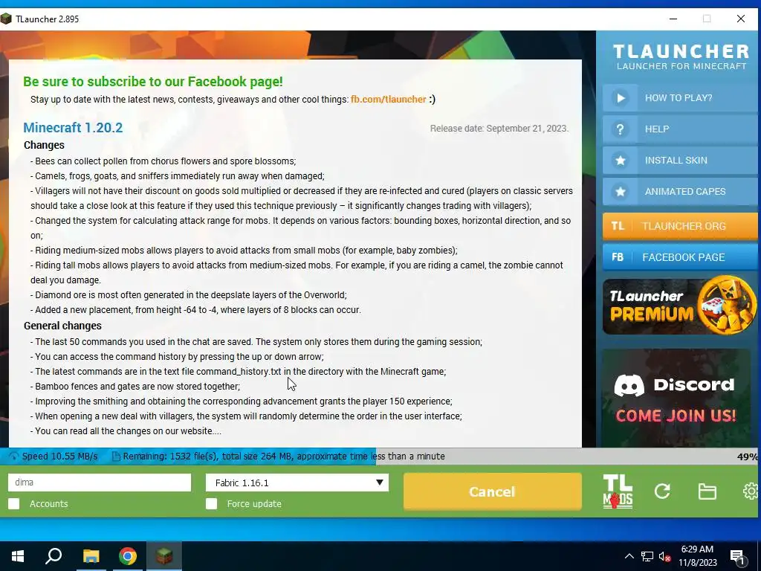This screenshot has width=761, height=571.
Task: Click the download progress bar
Action: tap(380, 457)
